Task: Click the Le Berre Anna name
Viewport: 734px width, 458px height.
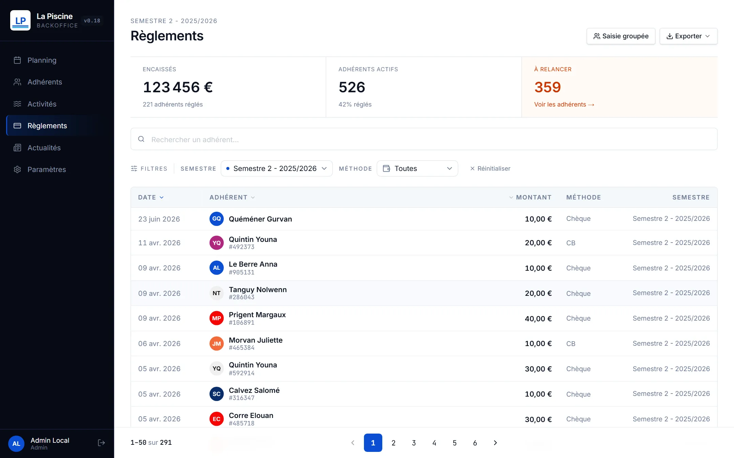Action: coord(253,264)
